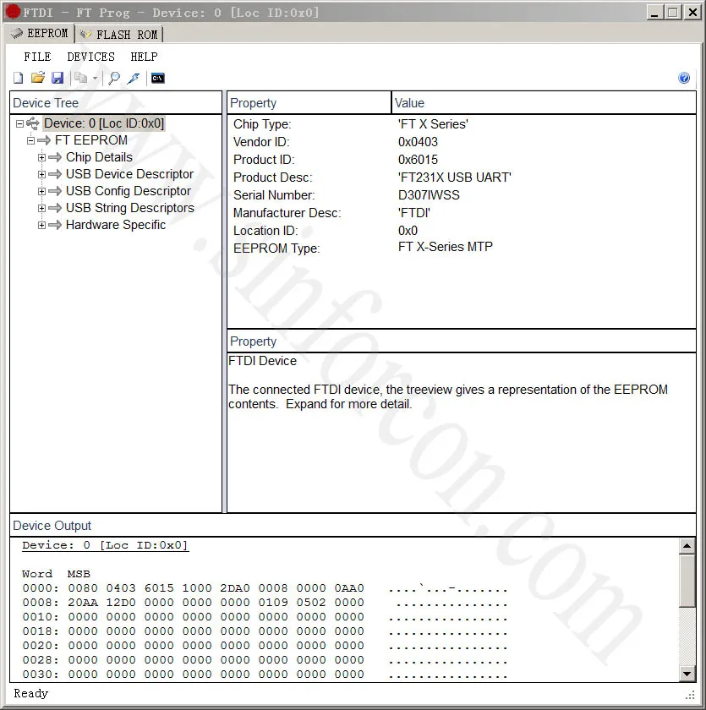
Task: Click the red FTDI application icon in title bar
Action: click(14, 12)
